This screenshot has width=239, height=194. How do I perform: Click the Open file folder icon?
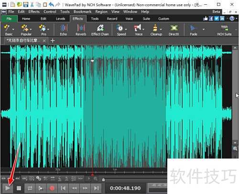[x=19, y=4]
